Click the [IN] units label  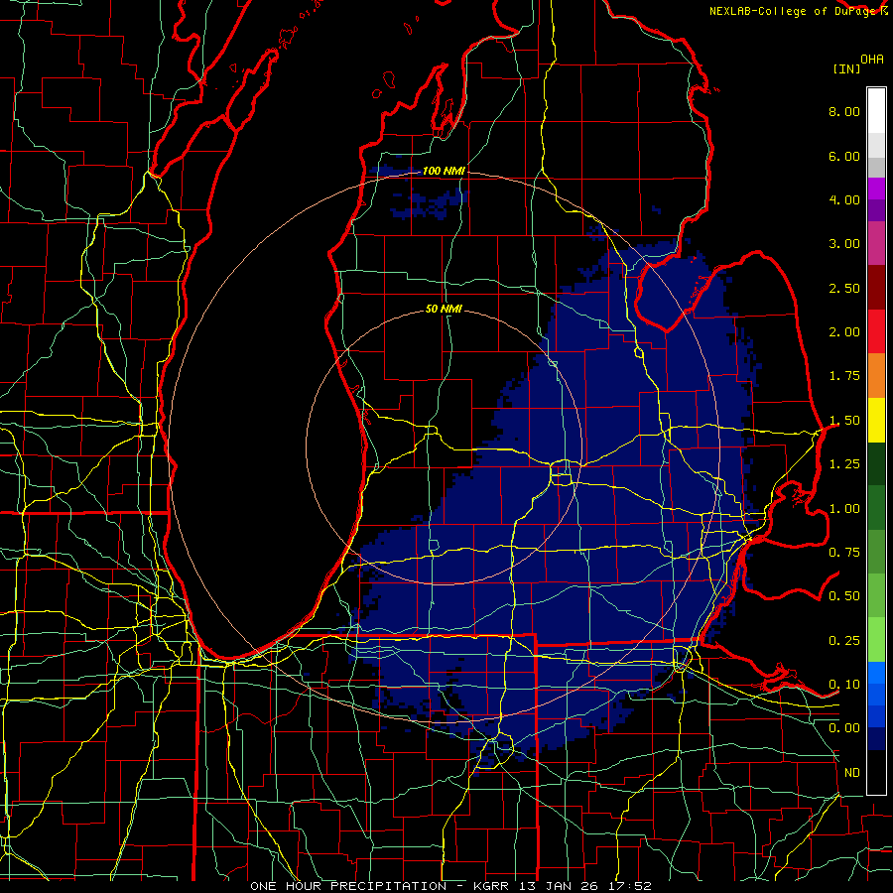click(847, 68)
